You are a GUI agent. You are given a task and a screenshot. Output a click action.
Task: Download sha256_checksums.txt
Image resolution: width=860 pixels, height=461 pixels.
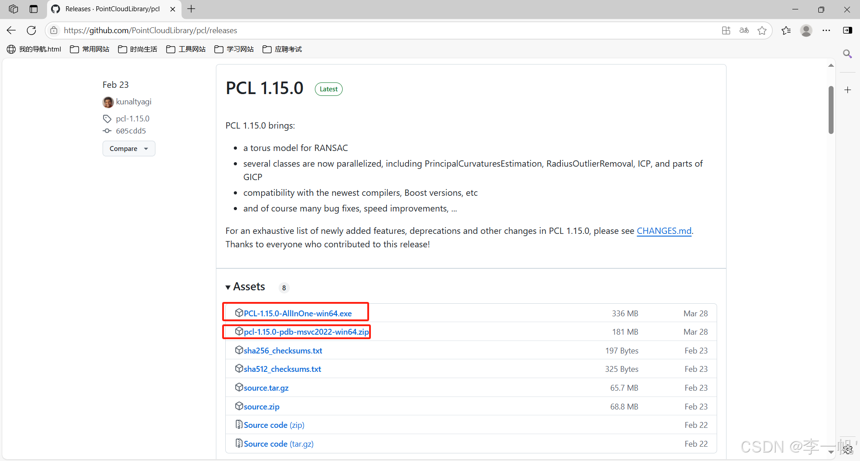[x=283, y=351]
